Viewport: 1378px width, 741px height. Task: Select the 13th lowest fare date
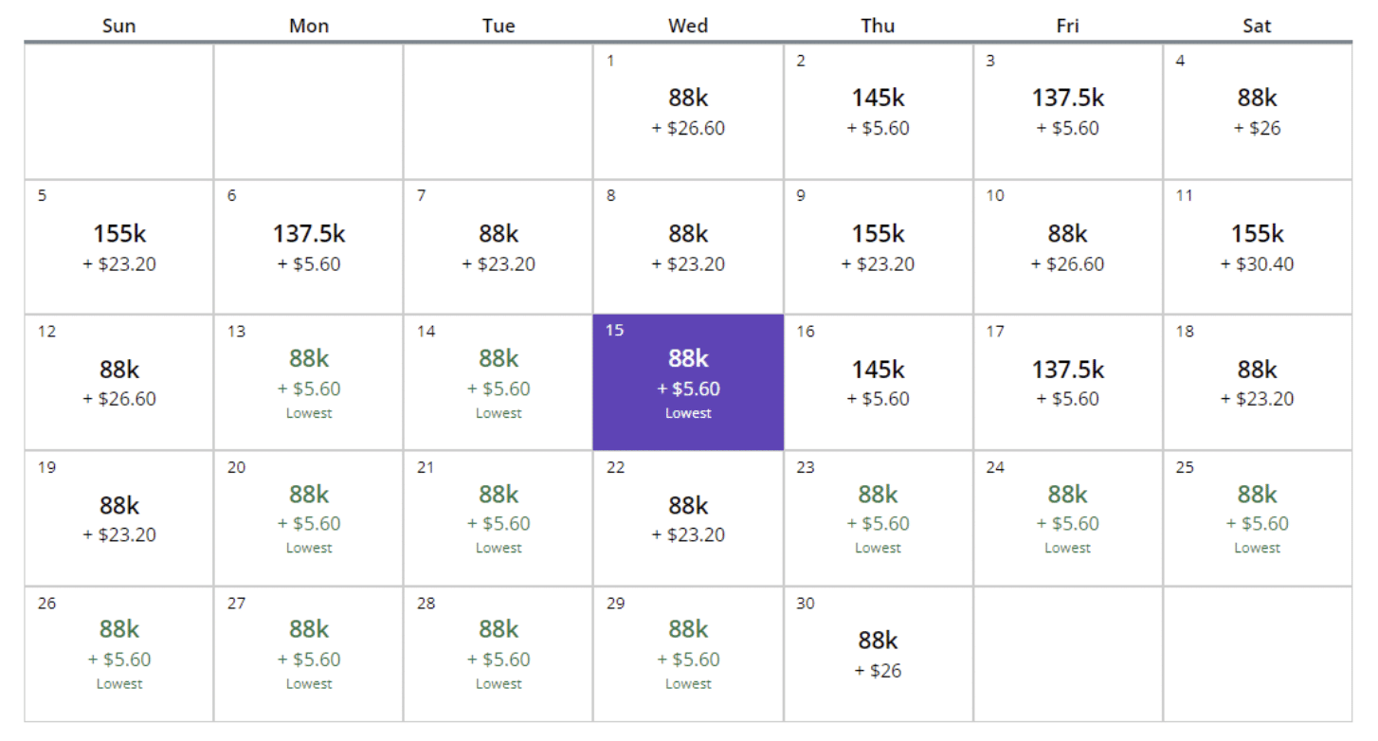[x=309, y=382]
